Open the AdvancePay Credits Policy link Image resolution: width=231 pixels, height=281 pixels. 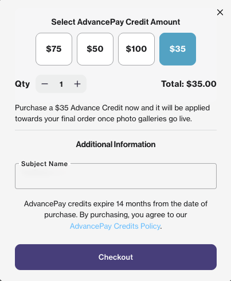point(115,226)
